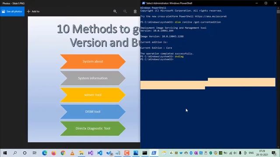Click PowerShell window title bar icon
This screenshot has width=280, height=157.
coord(143,3)
